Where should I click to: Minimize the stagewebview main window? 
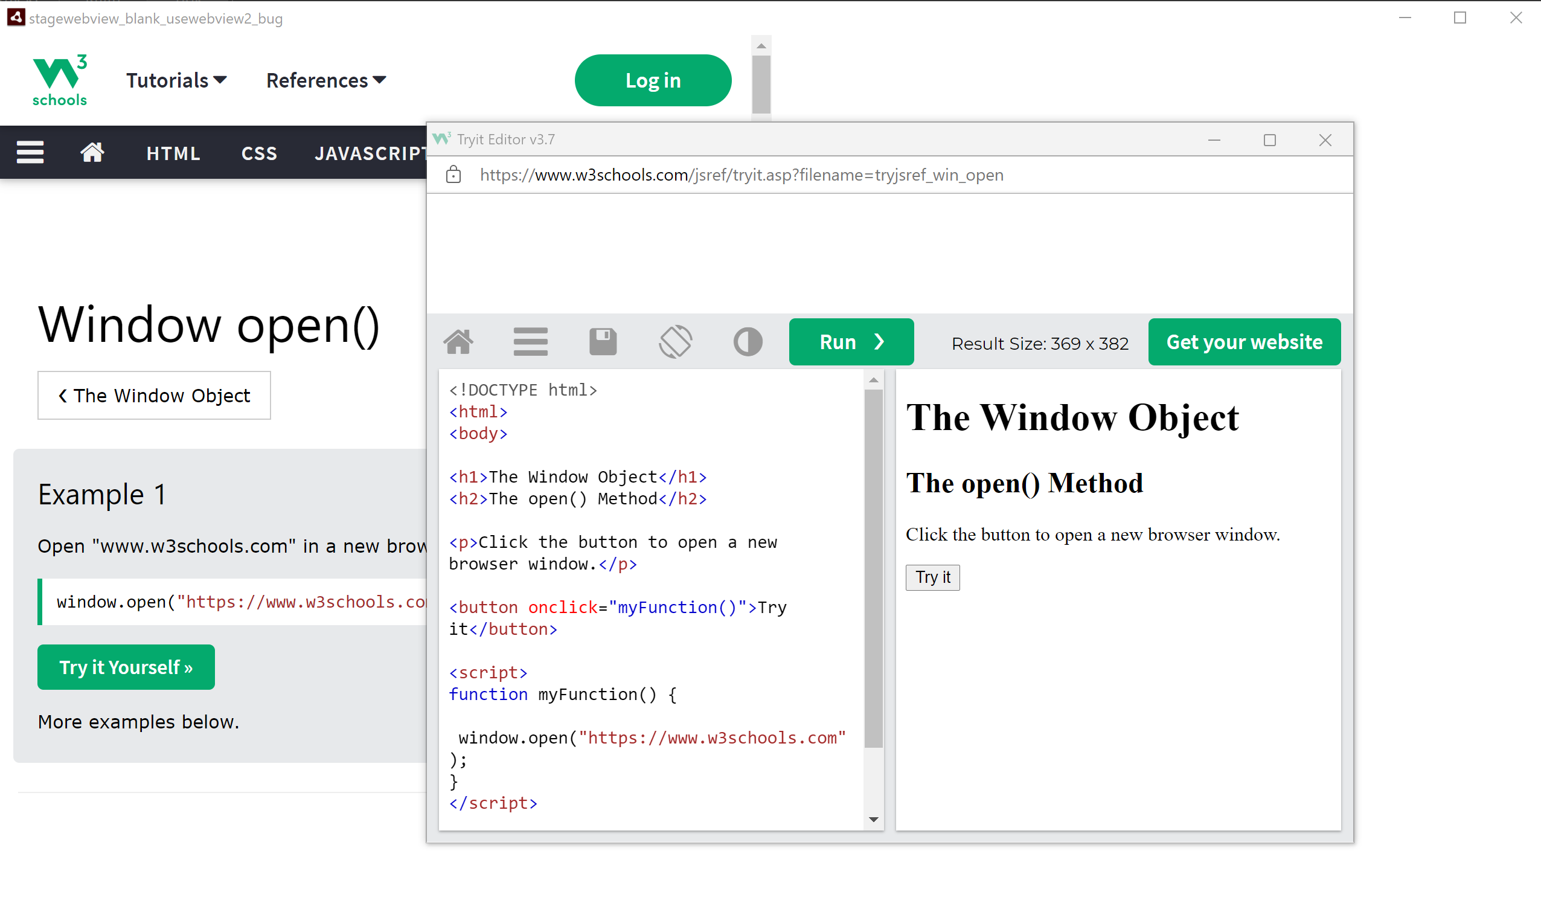(x=1405, y=17)
